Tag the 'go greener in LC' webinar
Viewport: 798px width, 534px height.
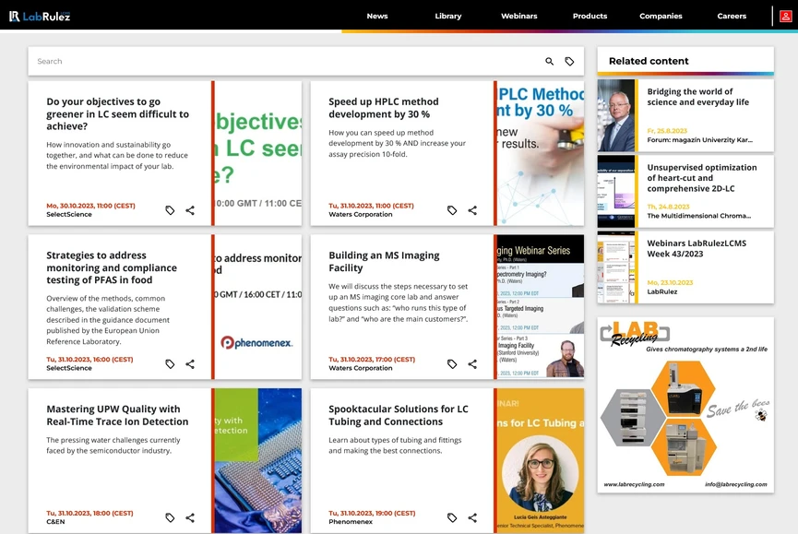tap(170, 210)
